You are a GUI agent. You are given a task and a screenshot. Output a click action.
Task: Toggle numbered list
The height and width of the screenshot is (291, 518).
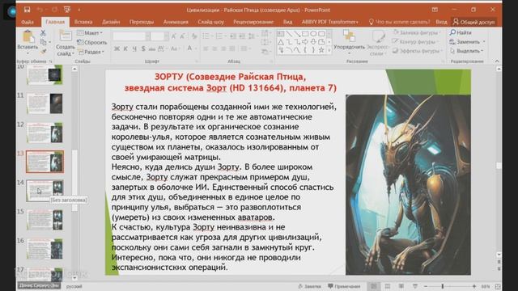click(x=219, y=36)
